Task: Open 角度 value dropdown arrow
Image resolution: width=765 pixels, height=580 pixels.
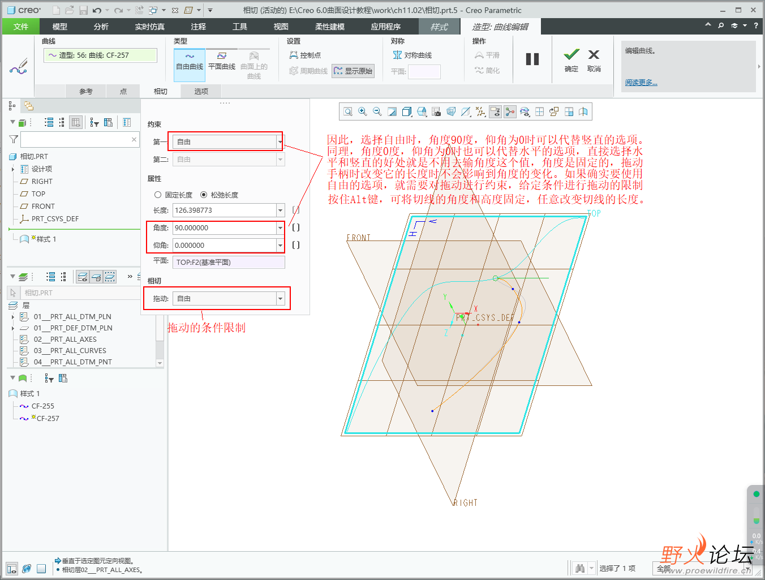Action: pyautogui.click(x=280, y=227)
